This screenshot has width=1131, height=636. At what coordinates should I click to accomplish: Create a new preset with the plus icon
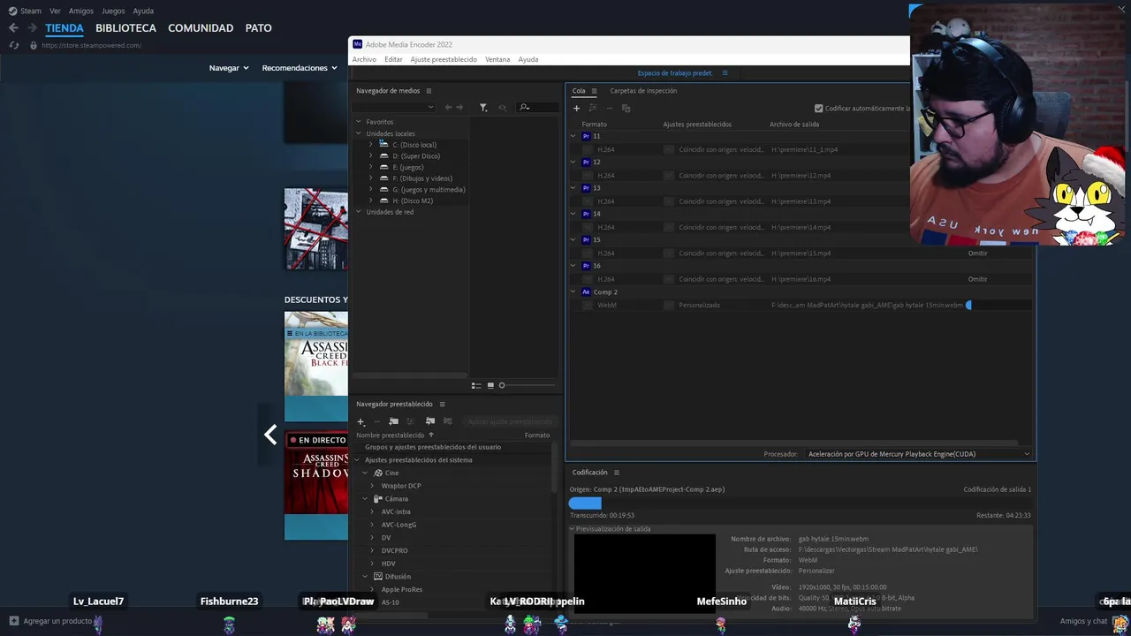pyautogui.click(x=361, y=421)
